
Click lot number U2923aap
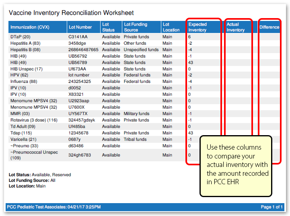(x=79, y=101)
